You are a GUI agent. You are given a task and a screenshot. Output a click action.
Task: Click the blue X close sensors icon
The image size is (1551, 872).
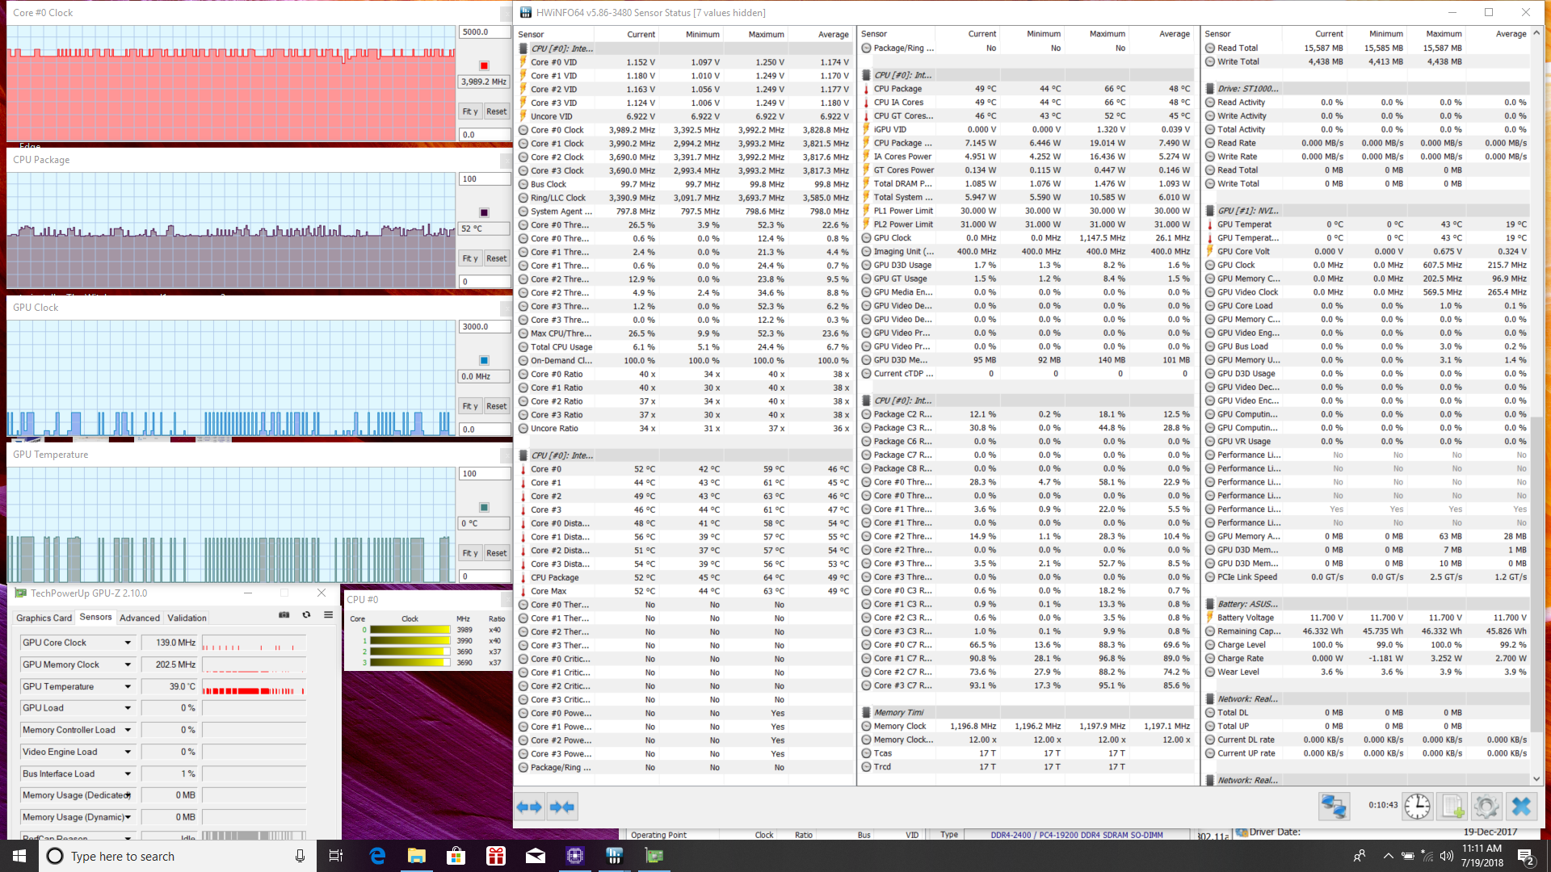click(1521, 806)
